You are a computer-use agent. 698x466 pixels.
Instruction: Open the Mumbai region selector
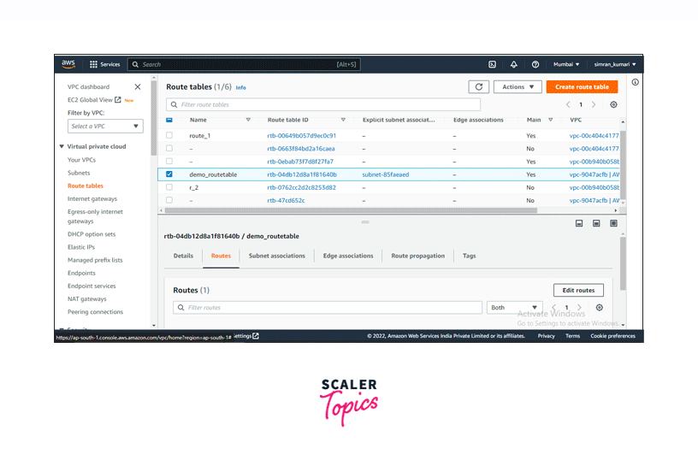point(565,64)
